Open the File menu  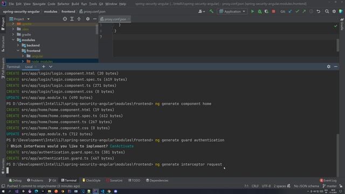(x=11, y=4)
